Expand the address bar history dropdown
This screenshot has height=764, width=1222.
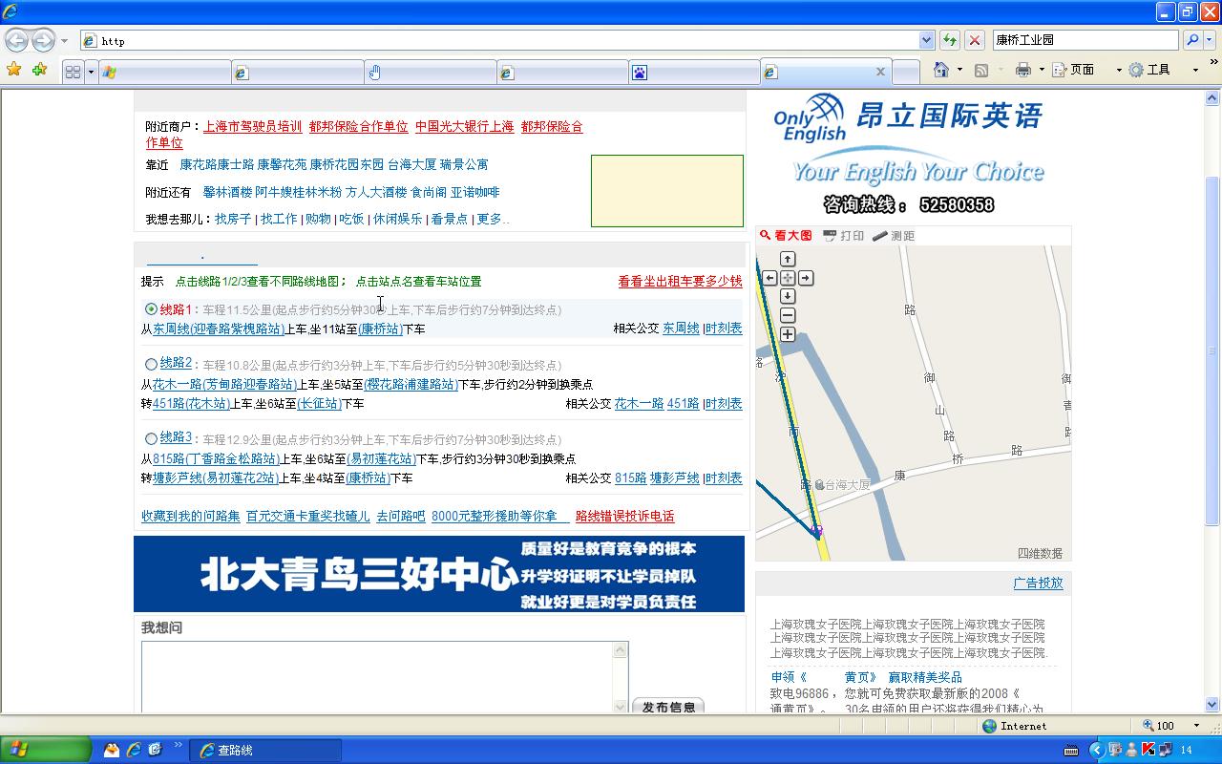(x=926, y=40)
